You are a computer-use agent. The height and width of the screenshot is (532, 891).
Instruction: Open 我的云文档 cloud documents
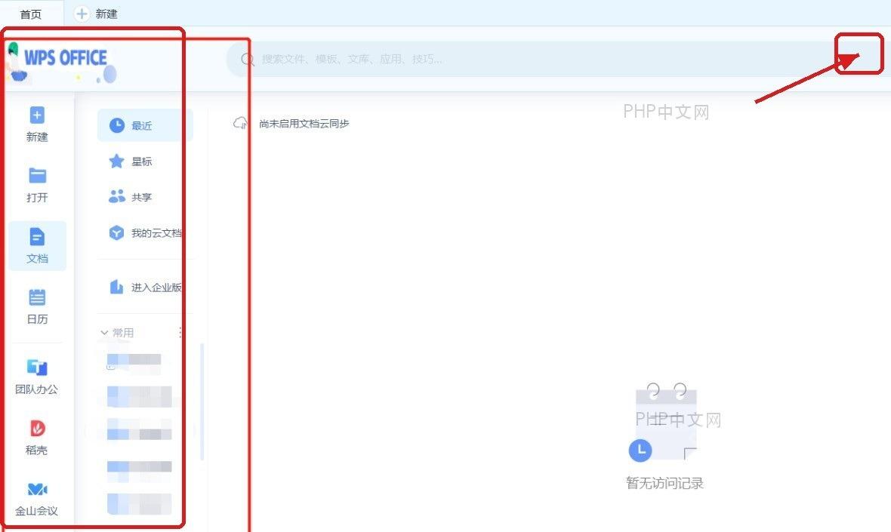[x=145, y=232]
